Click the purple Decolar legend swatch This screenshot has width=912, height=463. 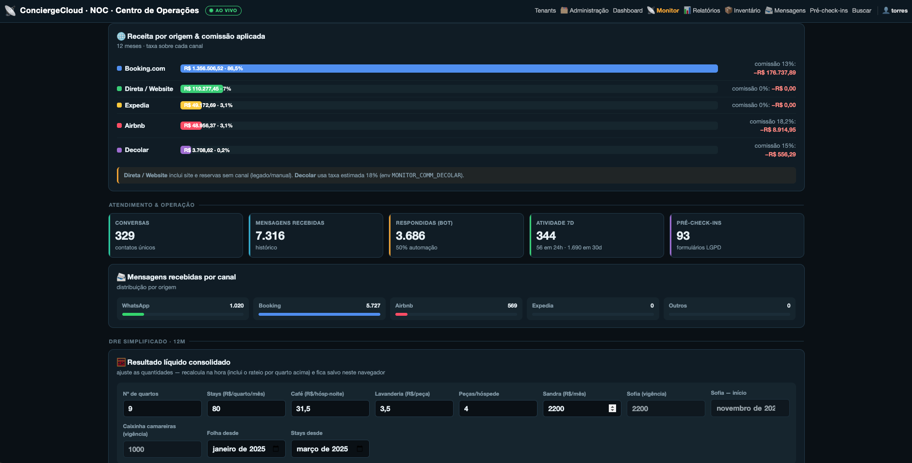coord(119,150)
